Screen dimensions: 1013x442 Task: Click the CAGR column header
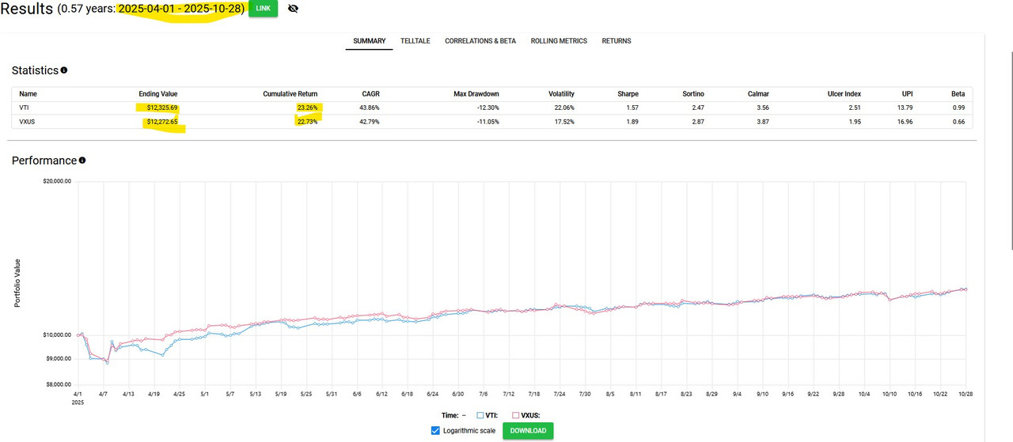pyautogui.click(x=370, y=94)
